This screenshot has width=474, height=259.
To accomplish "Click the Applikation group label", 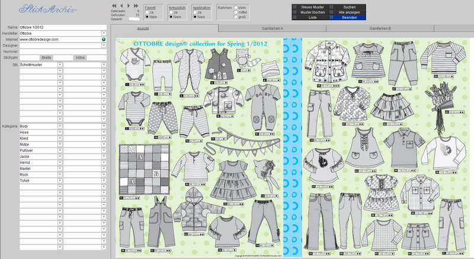I will click(x=201, y=8).
